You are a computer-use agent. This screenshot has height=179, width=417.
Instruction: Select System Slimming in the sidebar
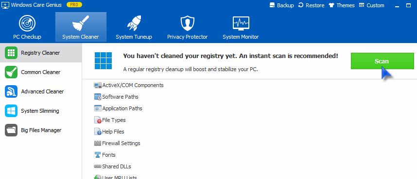click(41, 111)
